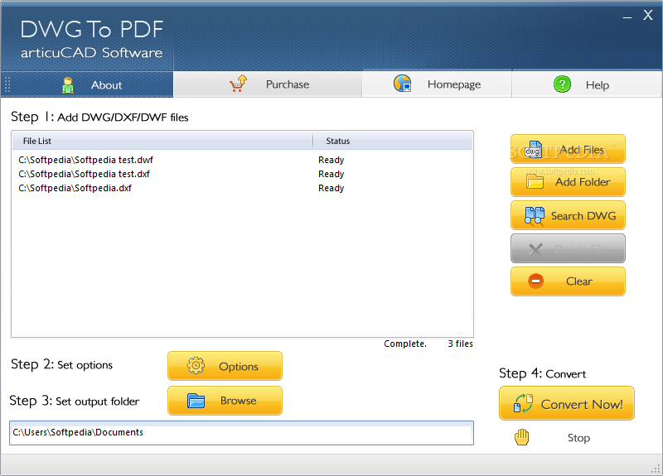The image size is (663, 476).
Task: Click the window resize grip corner
Action: point(656,469)
